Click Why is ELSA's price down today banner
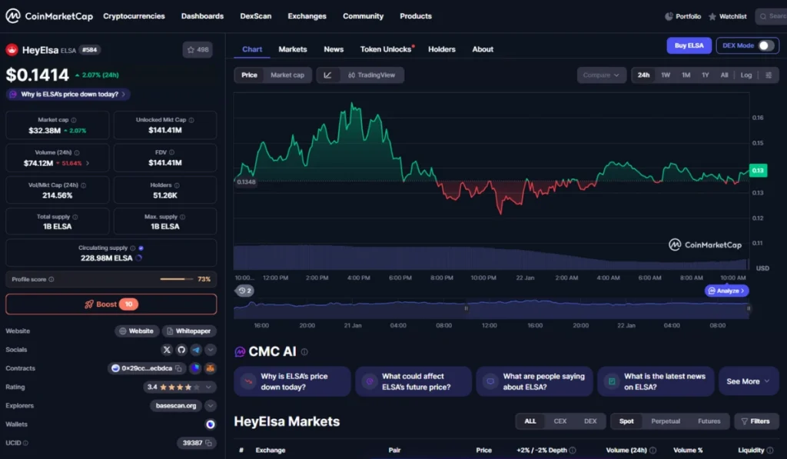The image size is (787, 459). tap(68, 95)
